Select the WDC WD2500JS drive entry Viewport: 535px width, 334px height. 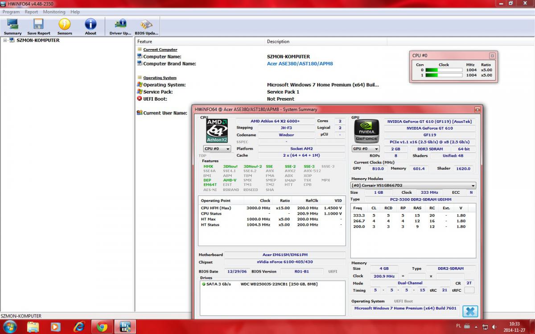click(272, 284)
